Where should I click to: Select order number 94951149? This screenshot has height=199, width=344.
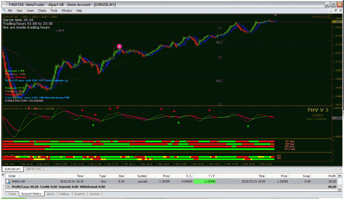pos(18,181)
